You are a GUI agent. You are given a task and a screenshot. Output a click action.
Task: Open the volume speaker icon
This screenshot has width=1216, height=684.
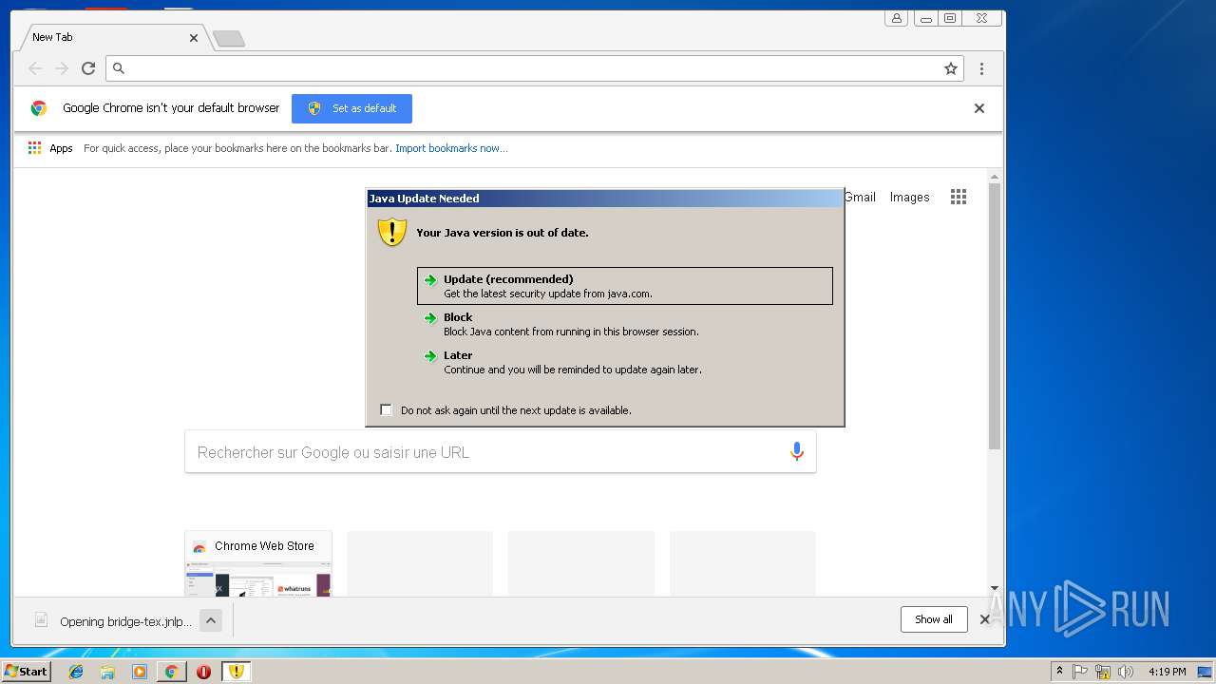click(1126, 672)
